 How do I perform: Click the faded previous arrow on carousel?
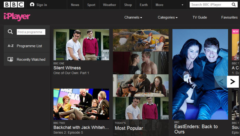click(221, 82)
